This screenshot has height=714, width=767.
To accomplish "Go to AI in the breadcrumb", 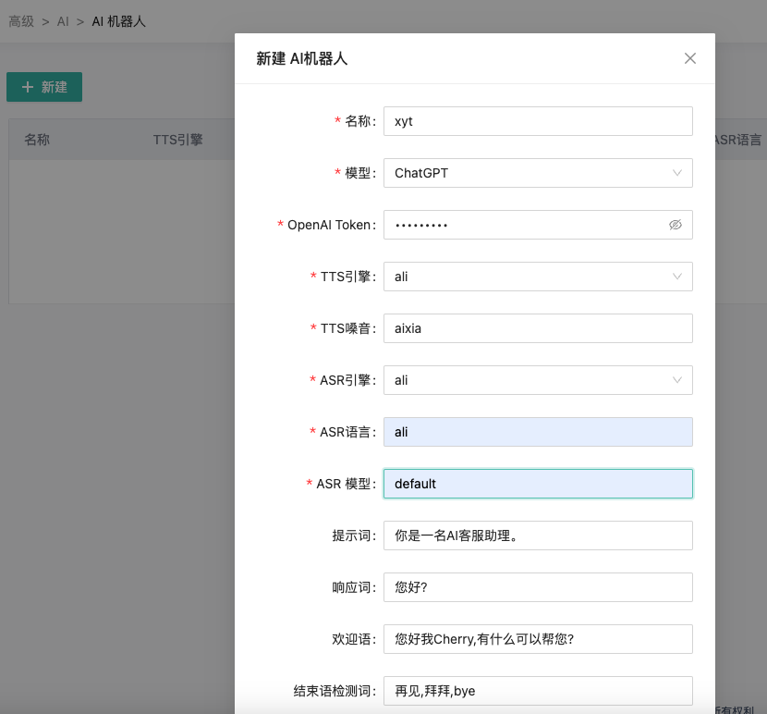I will [63, 21].
